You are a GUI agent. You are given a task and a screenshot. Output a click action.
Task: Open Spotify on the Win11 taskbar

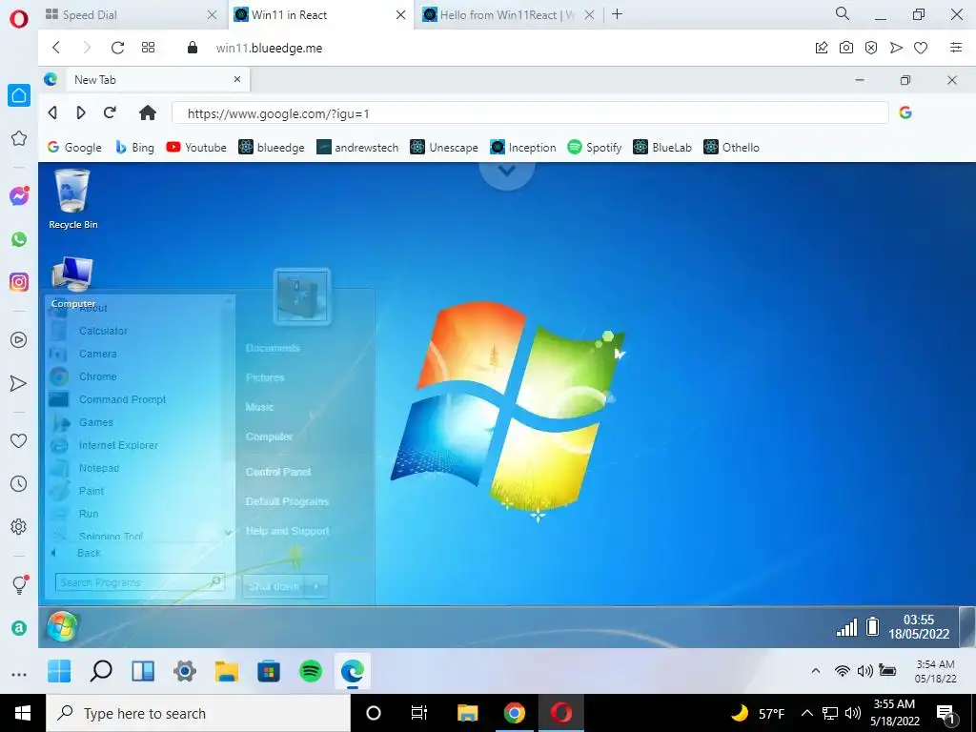click(311, 671)
